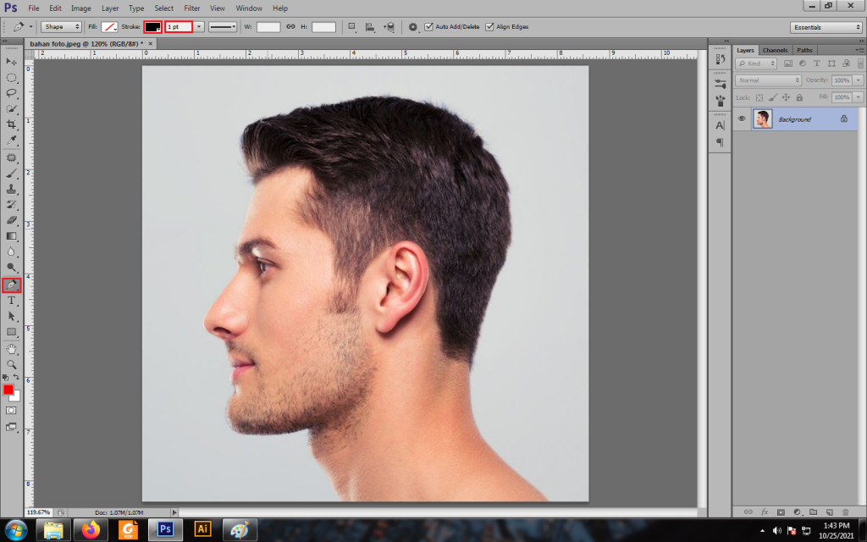Select the Move tool
Screen dimensions: 867x542
pos(12,62)
